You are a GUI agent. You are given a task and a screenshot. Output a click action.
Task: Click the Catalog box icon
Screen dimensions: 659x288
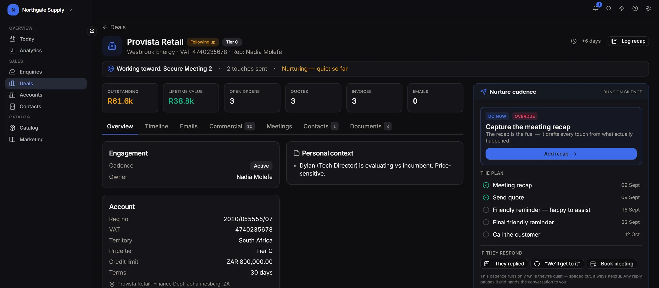click(13, 128)
